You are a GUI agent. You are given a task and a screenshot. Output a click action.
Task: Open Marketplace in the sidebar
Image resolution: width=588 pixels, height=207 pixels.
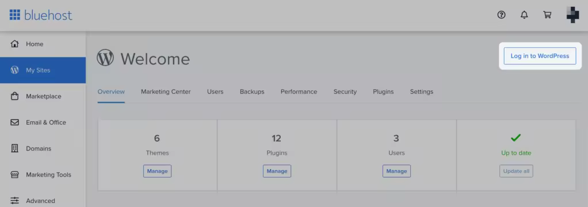(x=43, y=97)
